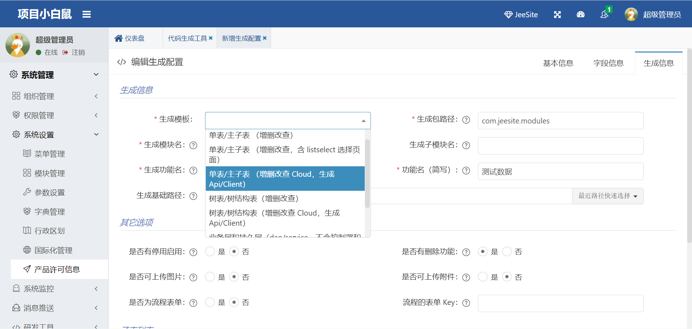Select 否 for 是否为流程表单
The width and height of the screenshot is (692, 329).
point(234,302)
